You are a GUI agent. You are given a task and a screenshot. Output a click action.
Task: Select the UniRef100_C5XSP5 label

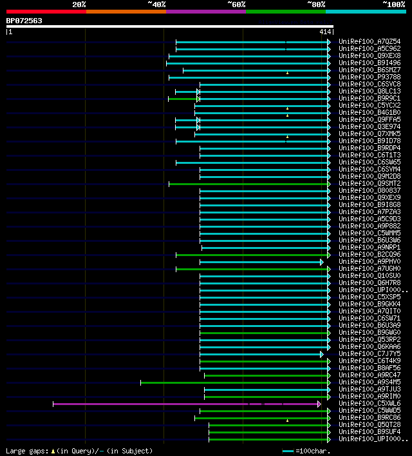[370, 297]
